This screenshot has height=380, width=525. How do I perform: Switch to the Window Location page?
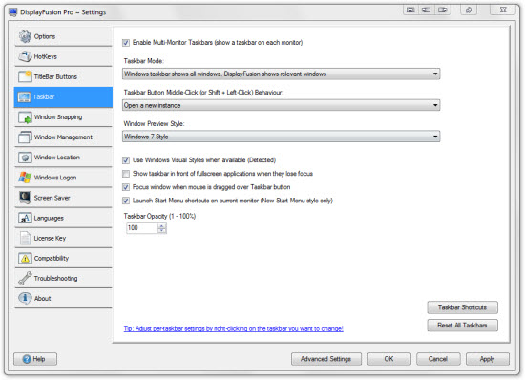pyautogui.click(x=63, y=158)
